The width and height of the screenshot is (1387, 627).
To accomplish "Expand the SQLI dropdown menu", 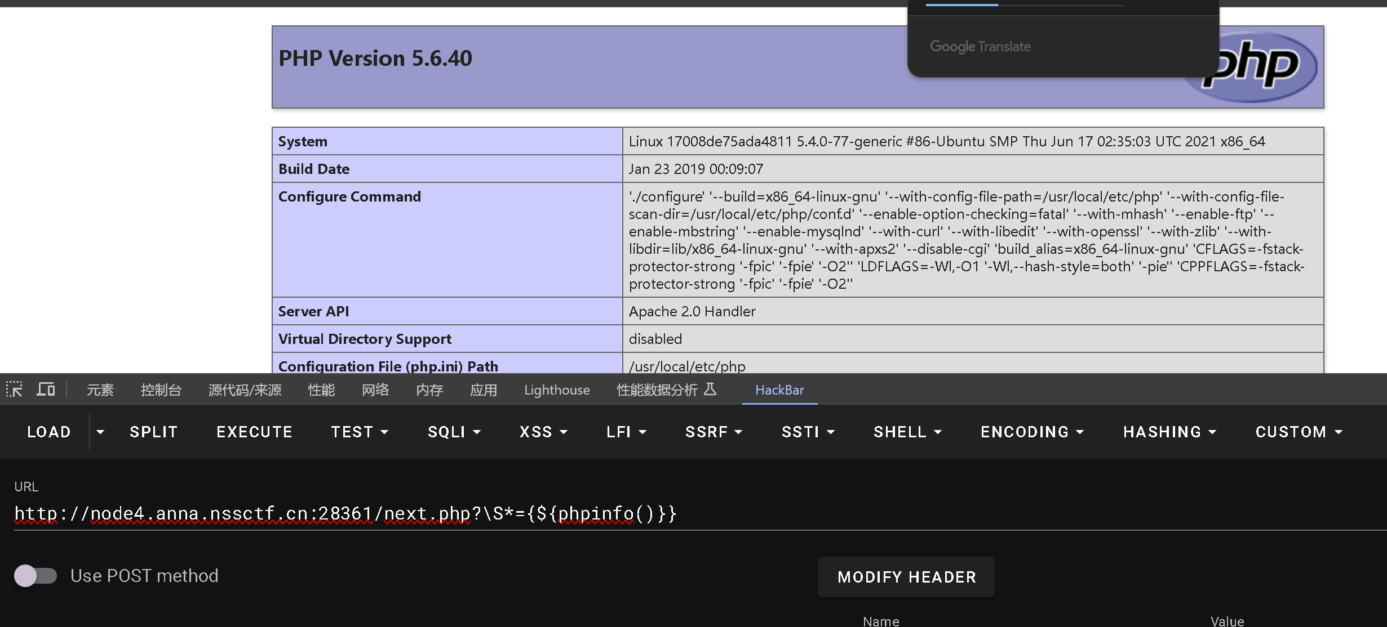I will pos(454,432).
